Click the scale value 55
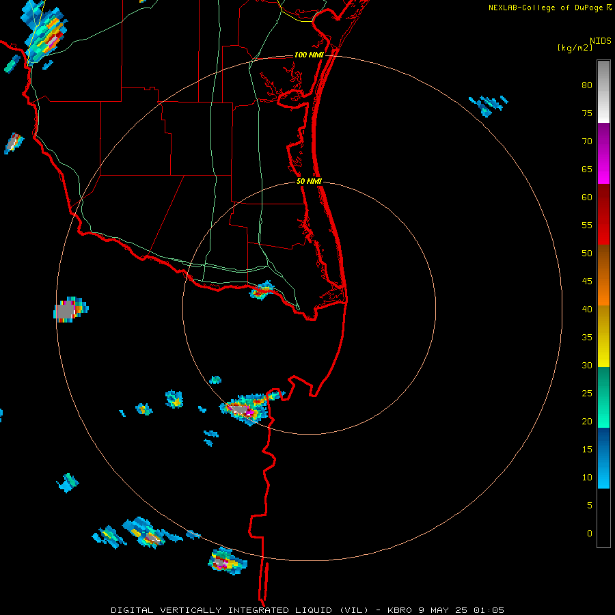This screenshot has height=615, width=615. click(587, 225)
